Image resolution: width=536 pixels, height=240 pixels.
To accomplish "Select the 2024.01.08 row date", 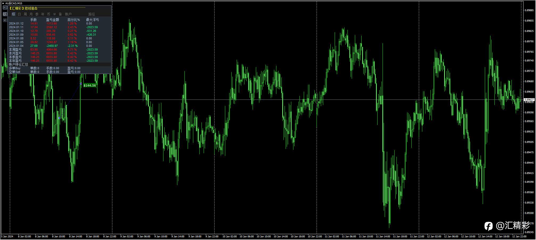I will tap(16, 38).
